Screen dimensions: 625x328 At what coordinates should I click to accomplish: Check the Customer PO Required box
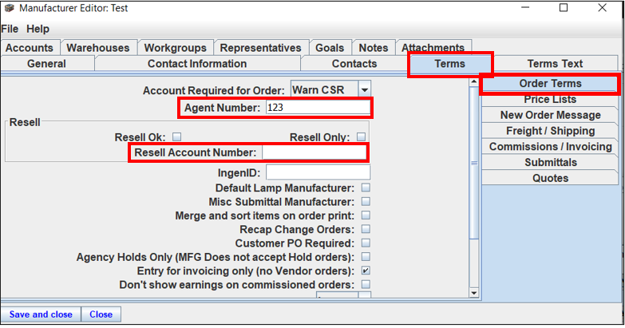pyautogui.click(x=366, y=243)
